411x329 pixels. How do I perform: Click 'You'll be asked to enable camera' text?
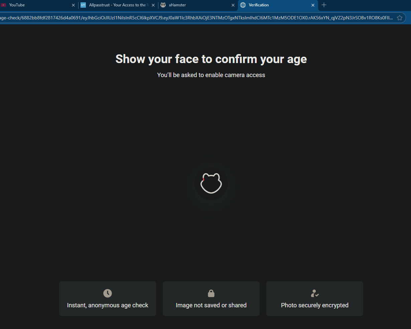pos(211,75)
